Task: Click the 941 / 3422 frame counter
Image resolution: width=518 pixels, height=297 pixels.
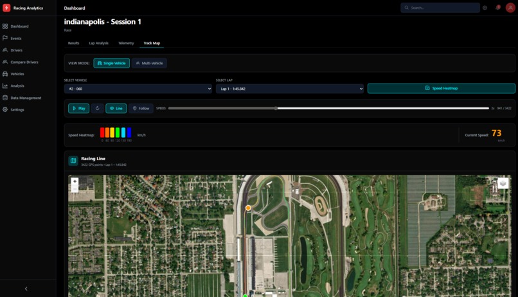Action: click(x=504, y=109)
